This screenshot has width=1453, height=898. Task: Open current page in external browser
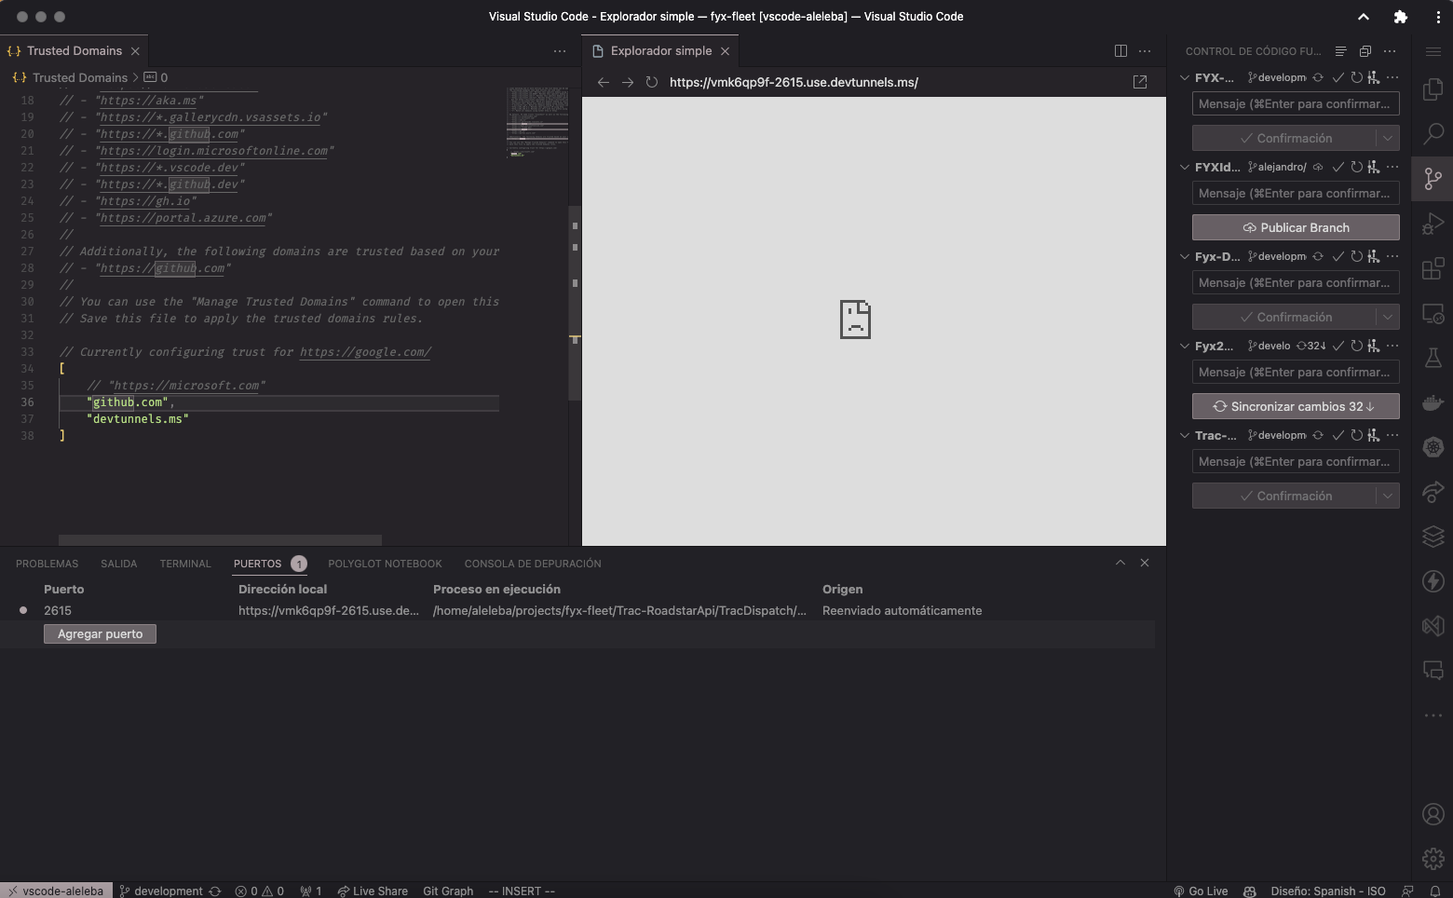click(x=1140, y=82)
